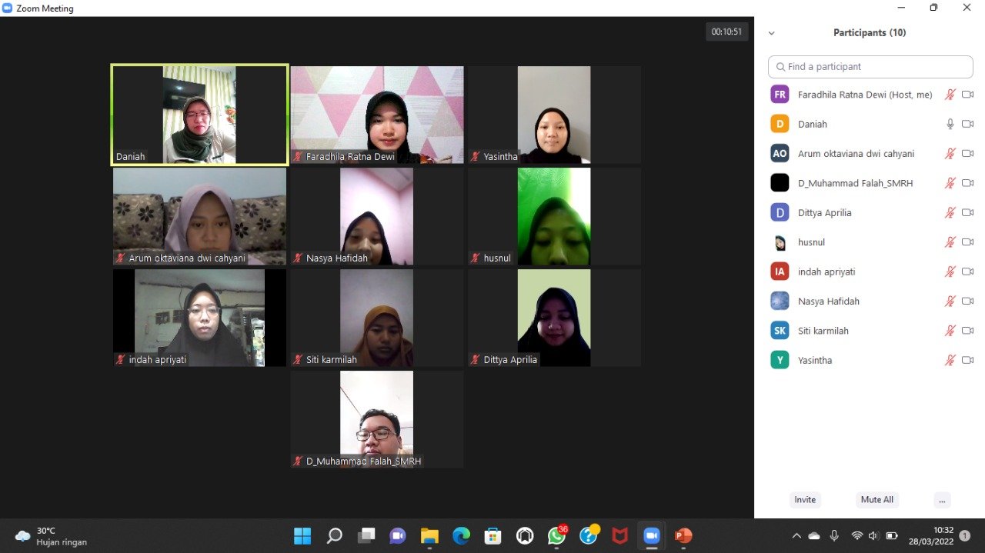Collapse the Participants panel chevron
Image resolution: width=985 pixels, height=553 pixels.
pyautogui.click(x=772, y=33)
